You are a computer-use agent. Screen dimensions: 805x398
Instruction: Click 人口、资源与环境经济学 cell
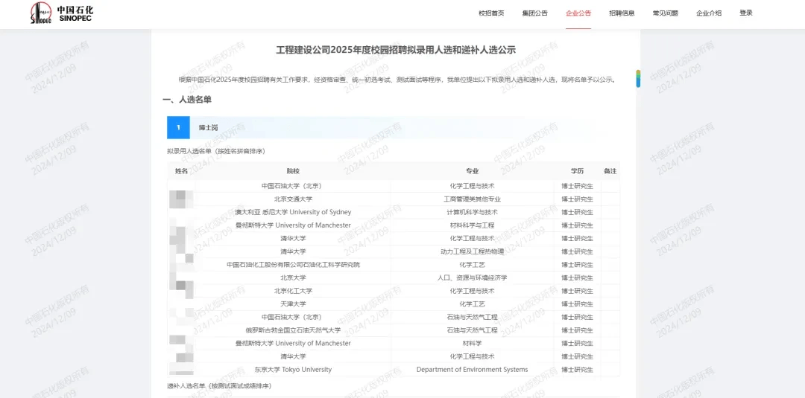tap(472, 277)
